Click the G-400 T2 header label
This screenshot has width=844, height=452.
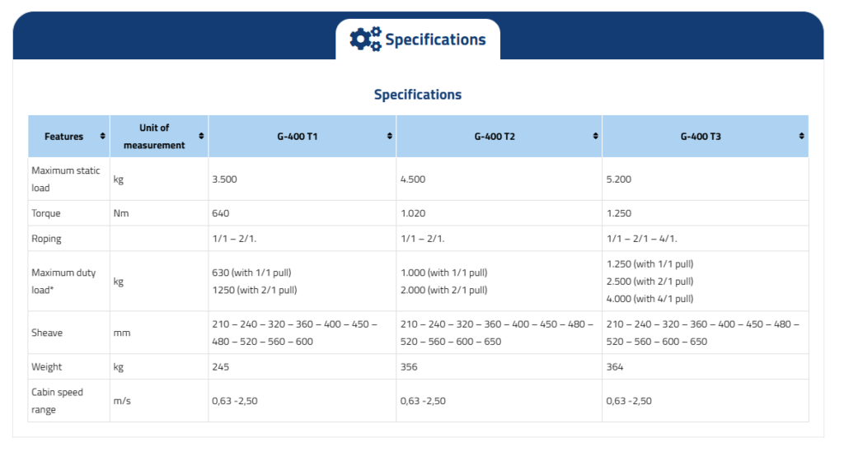point(495,137)
